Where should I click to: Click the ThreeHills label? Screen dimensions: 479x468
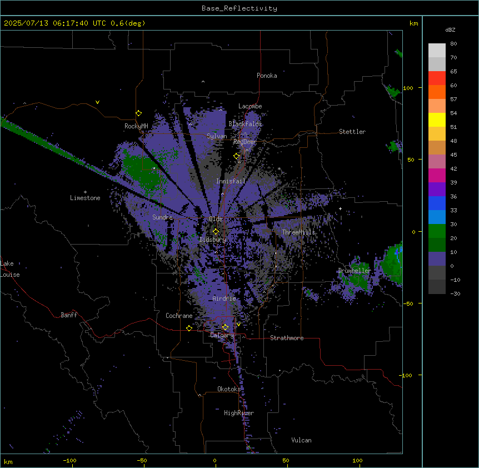(298, 232)
